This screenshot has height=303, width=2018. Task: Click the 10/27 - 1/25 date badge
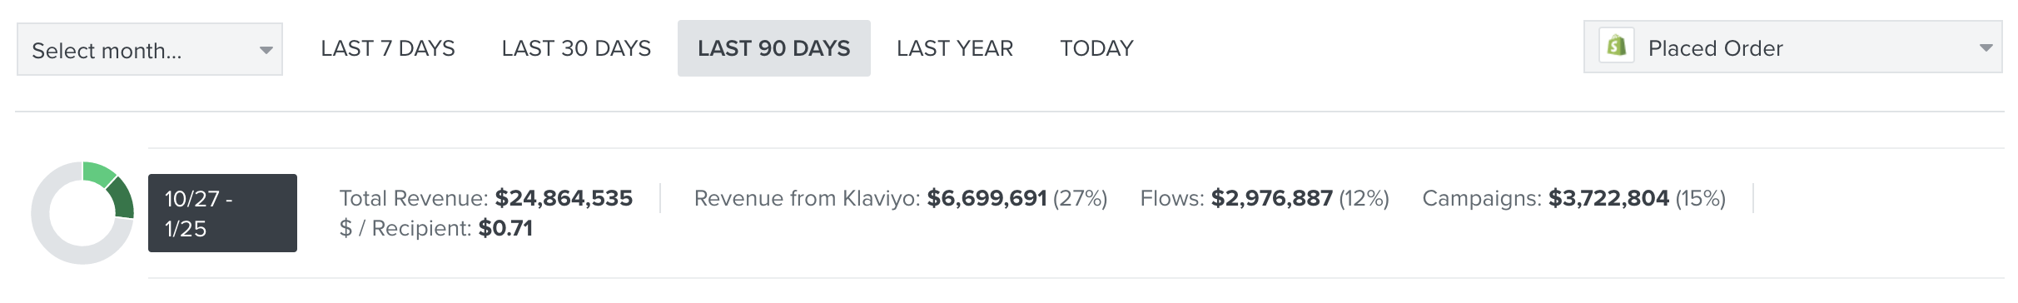[x=222, y=213]
